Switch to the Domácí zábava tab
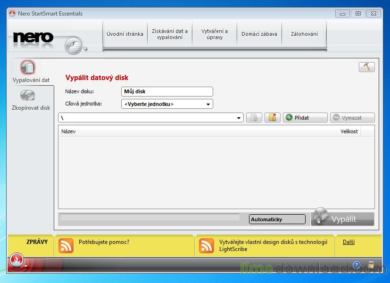 pos(259,34)
